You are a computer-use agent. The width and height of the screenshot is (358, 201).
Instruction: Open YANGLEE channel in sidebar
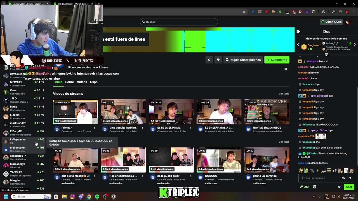coord(23,174)
